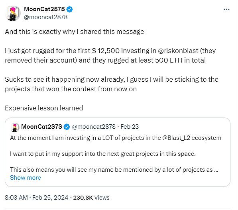The height and width of the screenshot is (210, 238).
Task: Click the @mooncat2878 handle in quoted tweet
Action: [94, 127]
